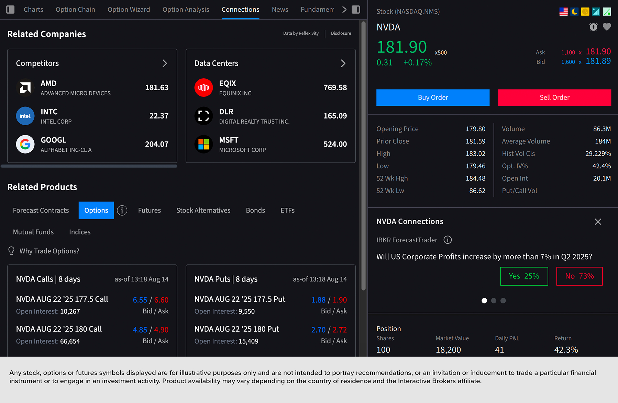Add NVDA to favorites with heart icon
Screen dimensions: 618x403
(607, 27)
